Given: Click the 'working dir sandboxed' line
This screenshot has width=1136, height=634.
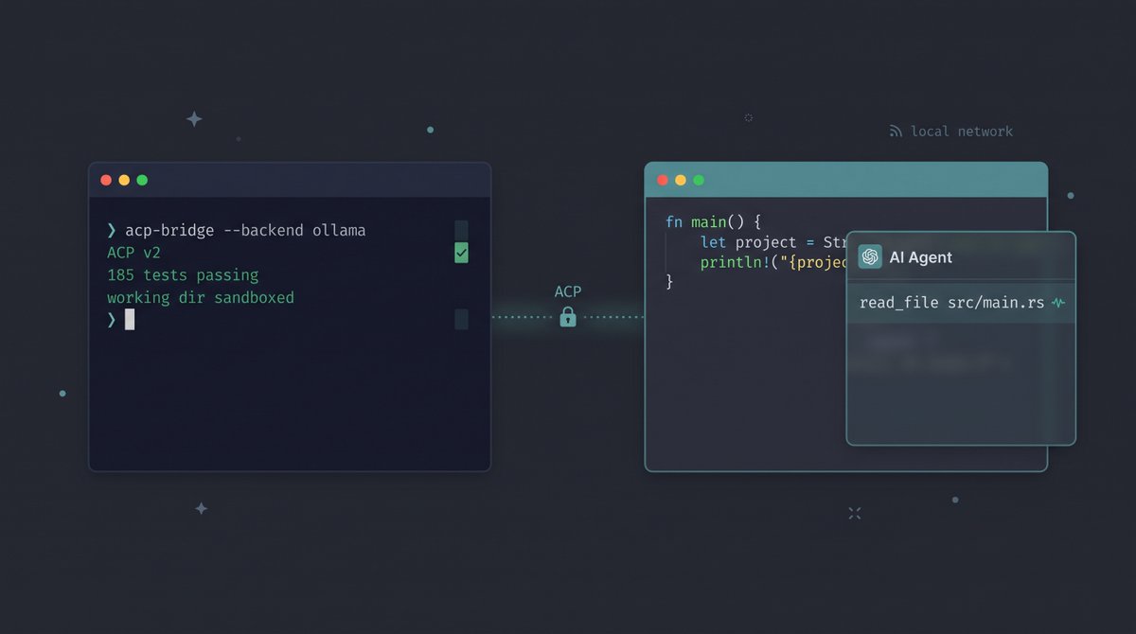Looking at the screenshot, I should pos(201,297).
